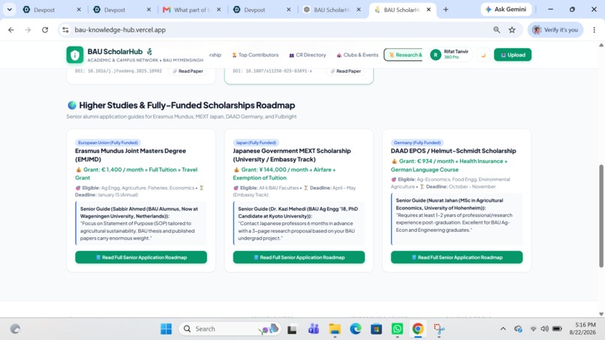
Task: Open the Windows Start menu
Action: coord(167,329)
